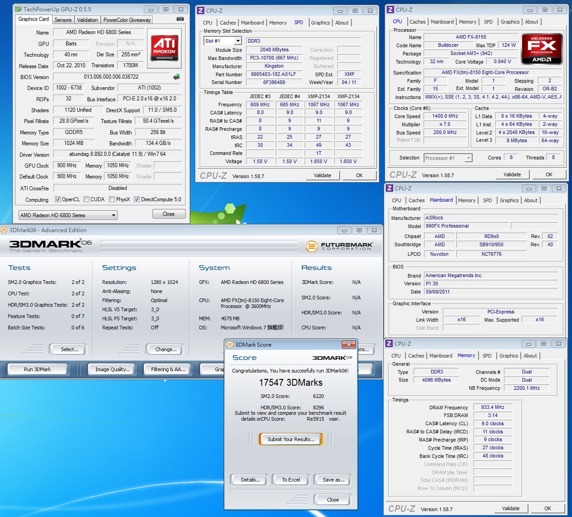Click the GPU-Z Close button

pos(168,214)
